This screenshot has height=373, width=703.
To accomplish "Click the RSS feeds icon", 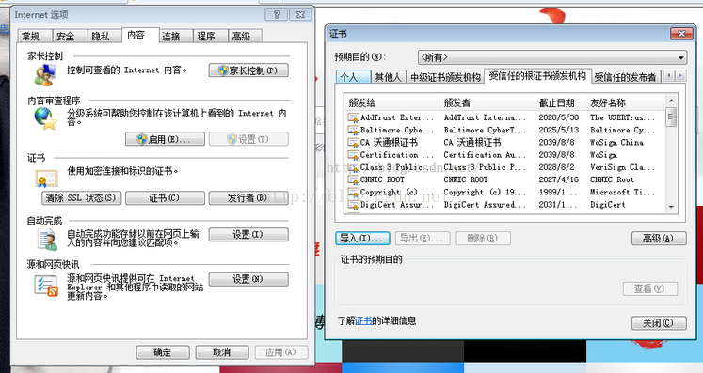I will tap(47, 286).
